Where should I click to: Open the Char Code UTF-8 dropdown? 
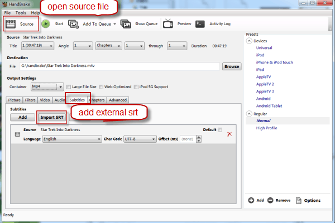coord(140,139)
